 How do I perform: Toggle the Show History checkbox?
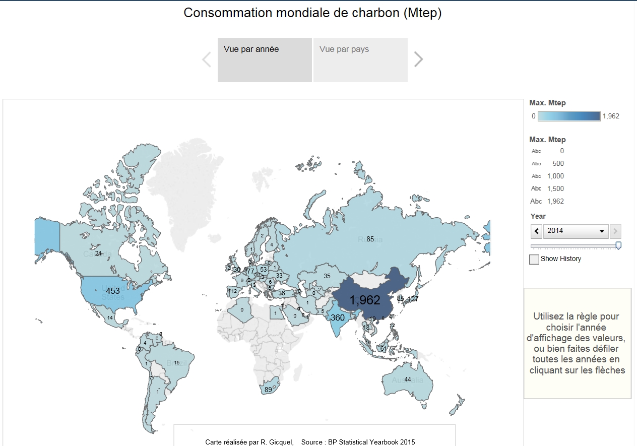point(534,259)
